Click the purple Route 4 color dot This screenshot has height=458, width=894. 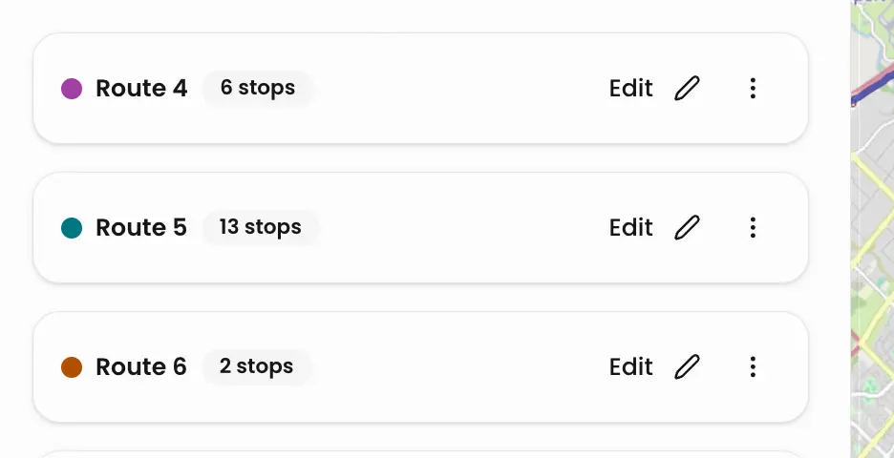72,89
